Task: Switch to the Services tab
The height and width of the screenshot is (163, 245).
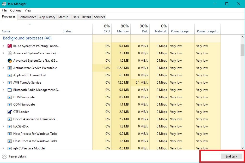Action: [x=100, y=17]
